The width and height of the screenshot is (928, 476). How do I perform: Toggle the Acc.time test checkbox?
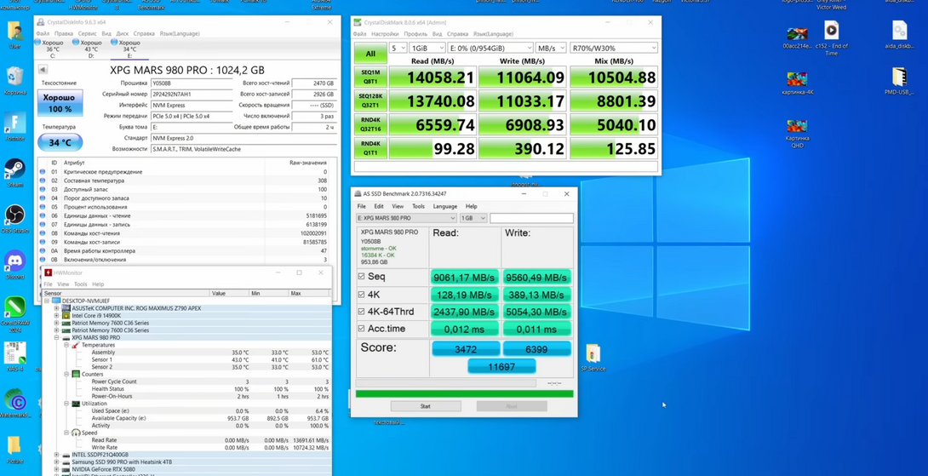pyautogui.click(x=362, y=329)
